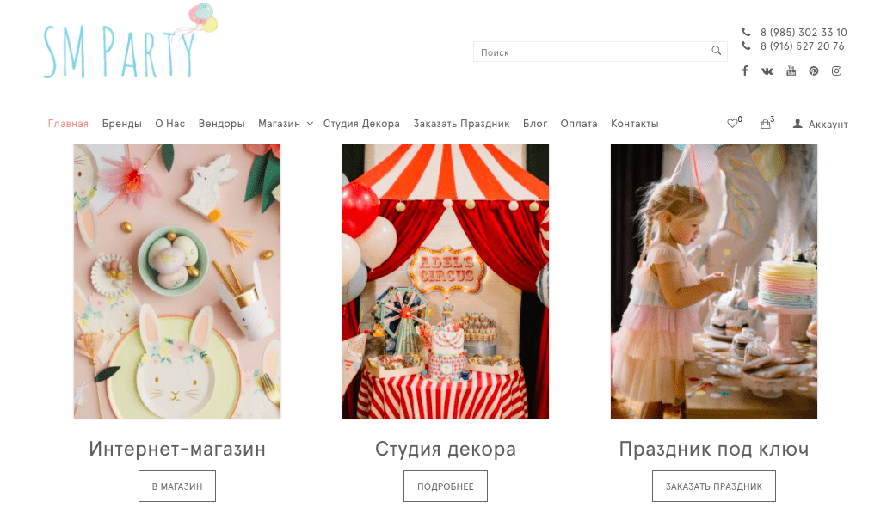Click the Студия декора heading
Screen dimensions: 893x514
click(x=446, y=450)
